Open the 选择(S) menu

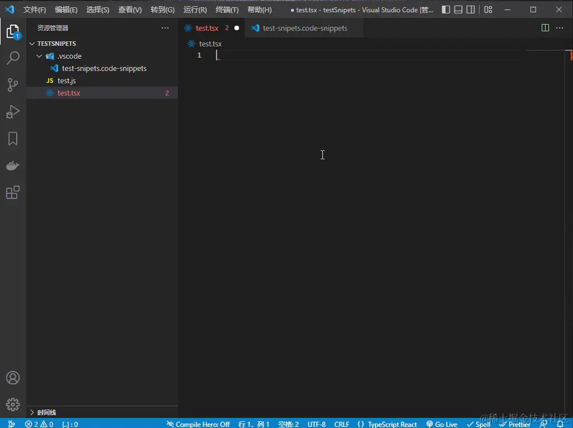pyautogui.click(x=97, y=10)
